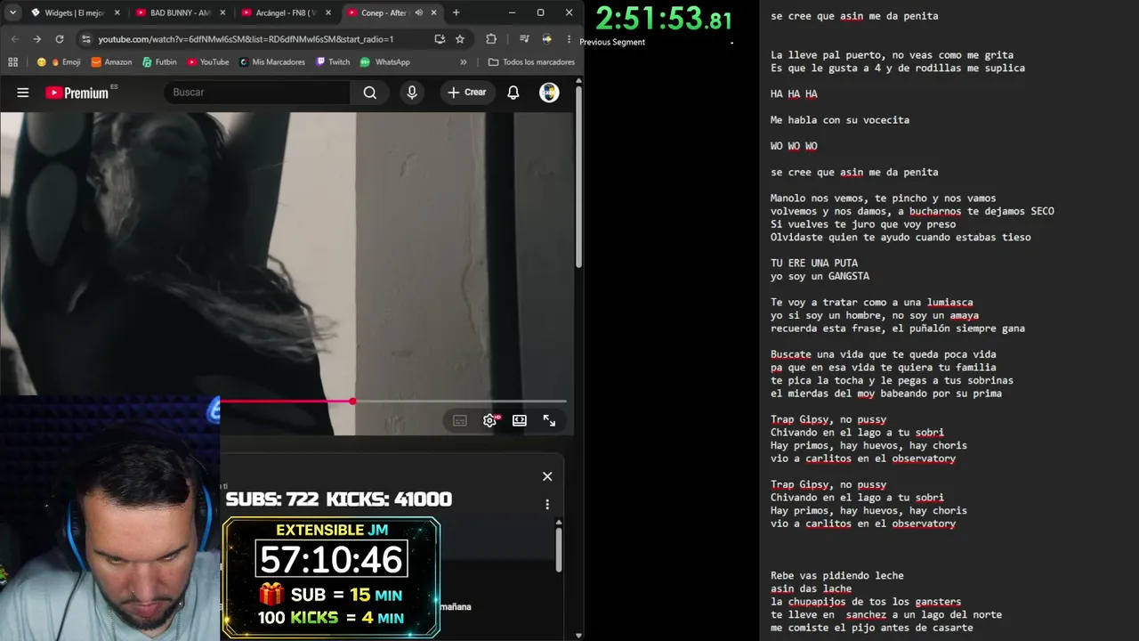Close the Conep - After tab
The width and height of the screenshot is (1139, 641).
tap(433, 12)
